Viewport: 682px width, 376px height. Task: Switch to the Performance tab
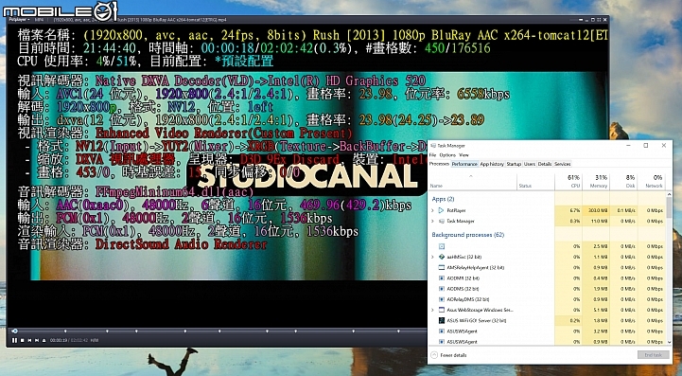click(464, 164)
